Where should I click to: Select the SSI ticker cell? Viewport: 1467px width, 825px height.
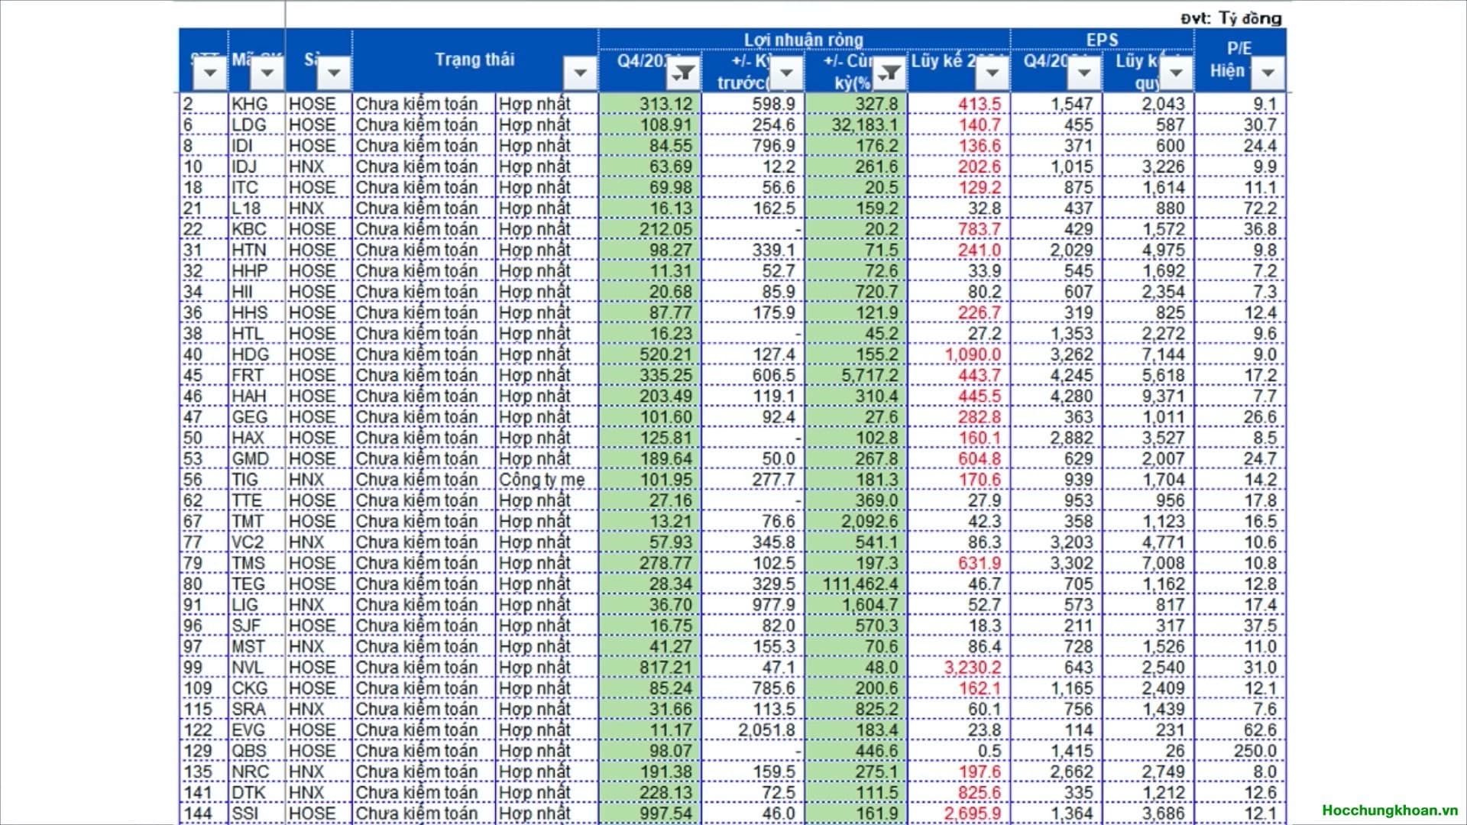point(246,814)
